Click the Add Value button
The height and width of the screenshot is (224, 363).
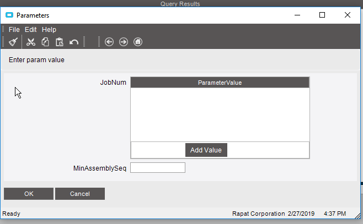click(x=206, y=150)
